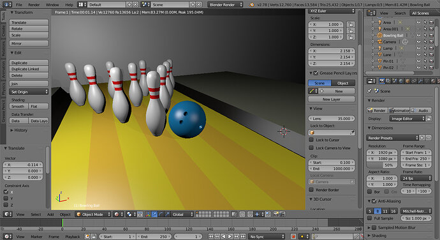
Task: Select the rotate manipulator arc icon
Action: click(x=161, y=214)
